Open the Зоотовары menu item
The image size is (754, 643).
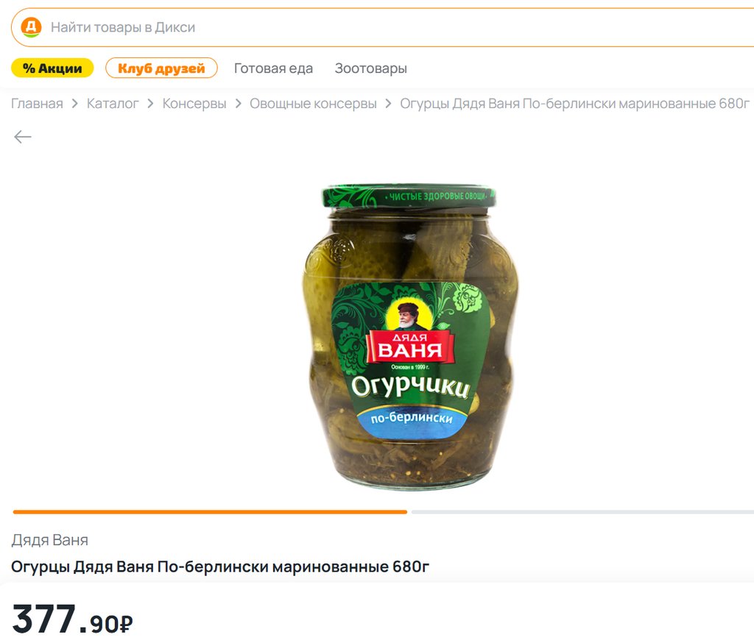click(371, 68)
